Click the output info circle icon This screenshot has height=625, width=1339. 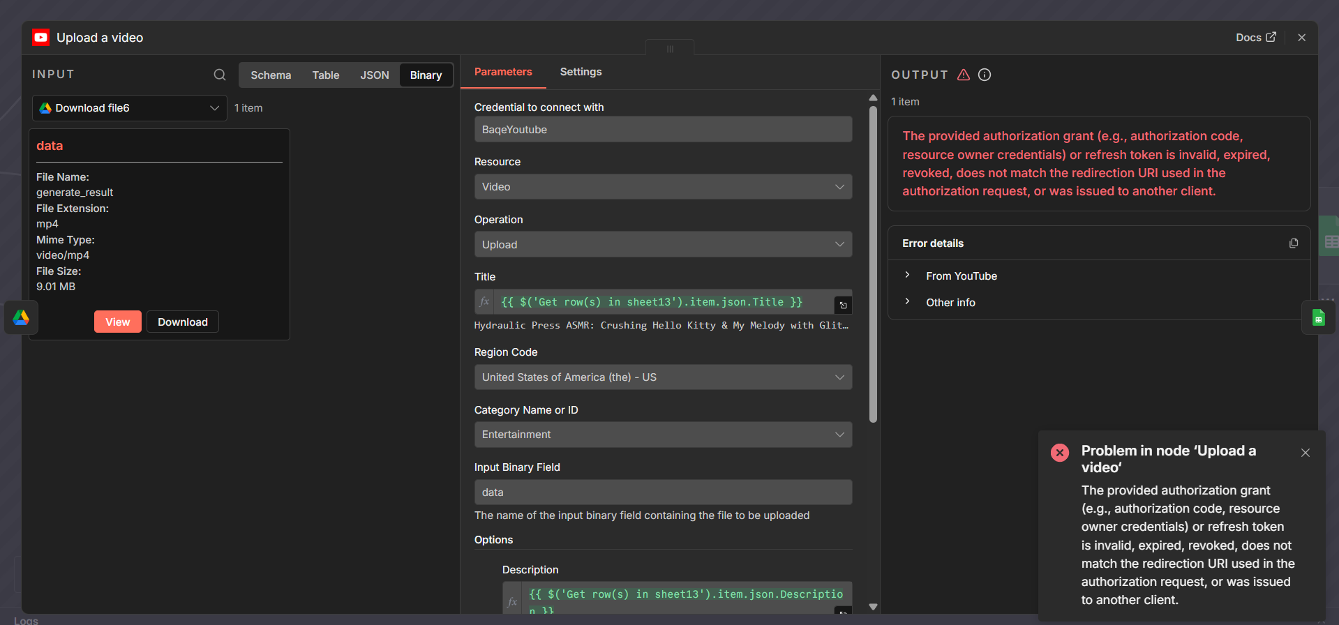pyautogui.click(x=985, y=75)
